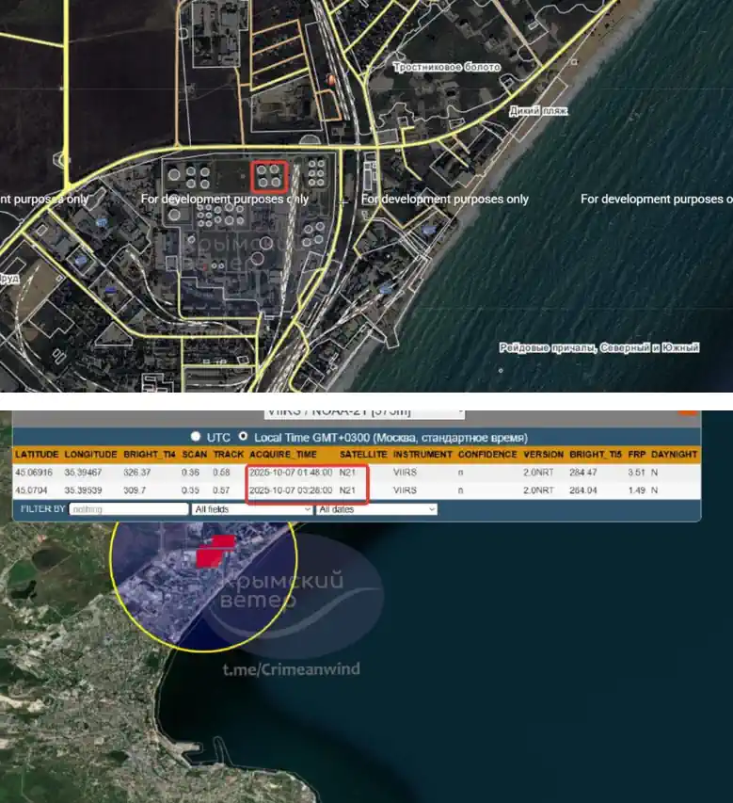733x803 pixels.
Task: Sort by the LATITUDE column header
Action: pos(37,455)
